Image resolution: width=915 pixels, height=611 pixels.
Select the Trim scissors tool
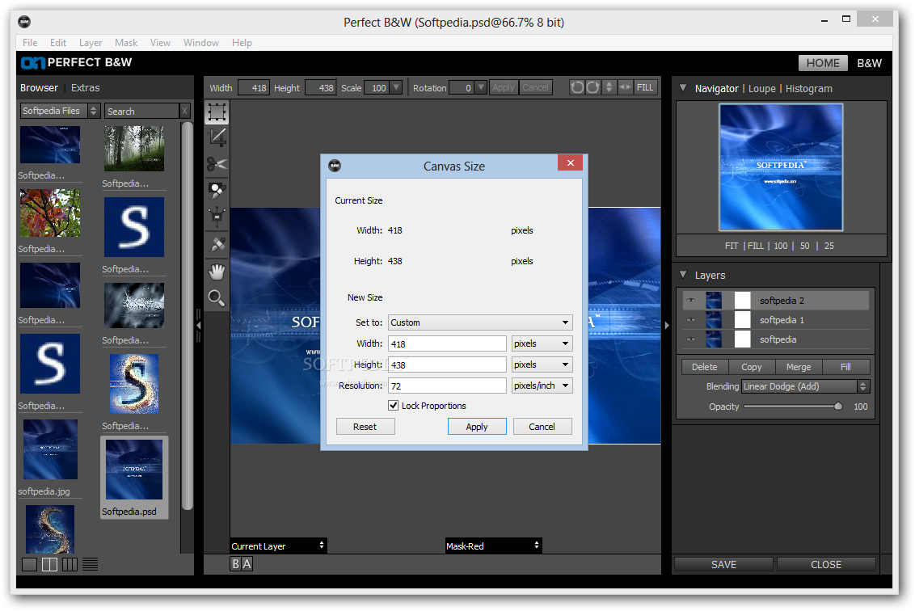(217, 165)
